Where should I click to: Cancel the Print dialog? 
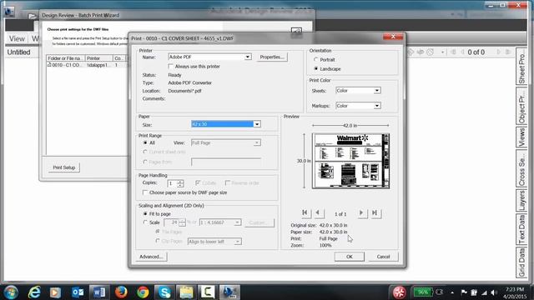384,257
